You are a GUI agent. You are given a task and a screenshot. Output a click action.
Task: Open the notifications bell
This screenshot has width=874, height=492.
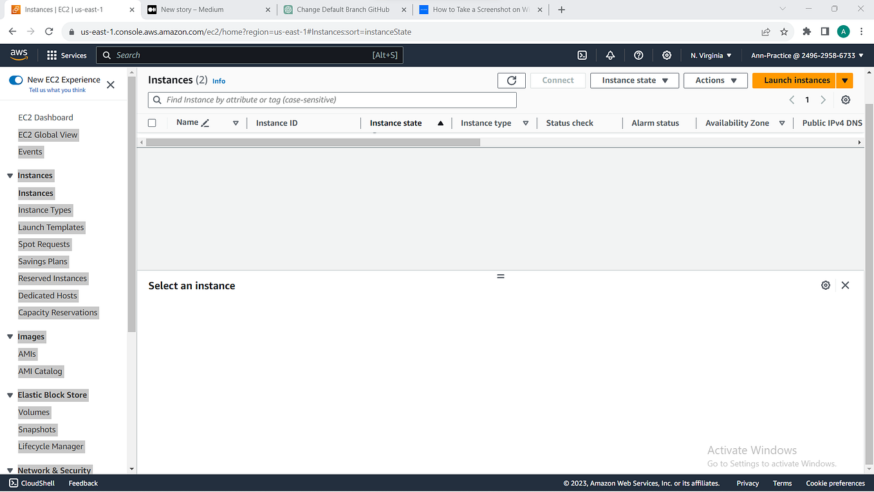(x=610, y=55)
